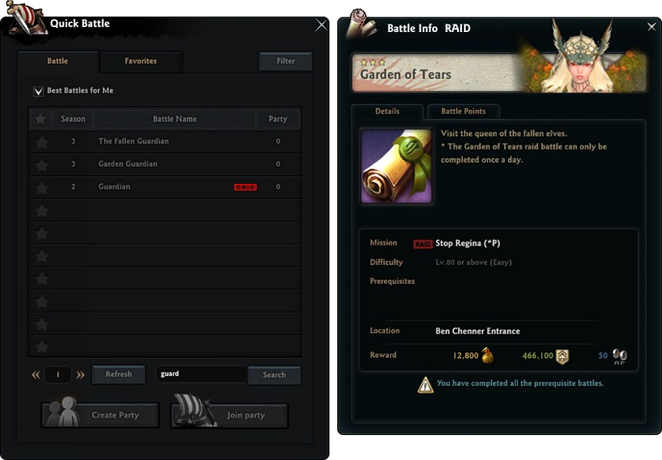Click the Create Party button
The width and height of the screenshot is (662, 460).
tap(100, 415)
